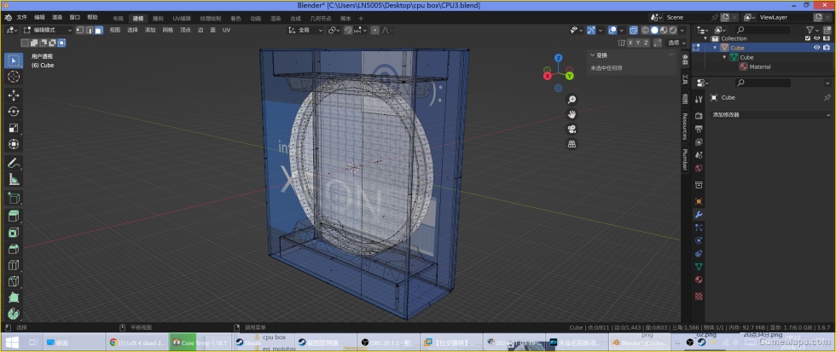The height and width of the screenshot is (352, 836).
Task: Switch to the 雕刻 workspace tab
Action: [x=158, y=18]
